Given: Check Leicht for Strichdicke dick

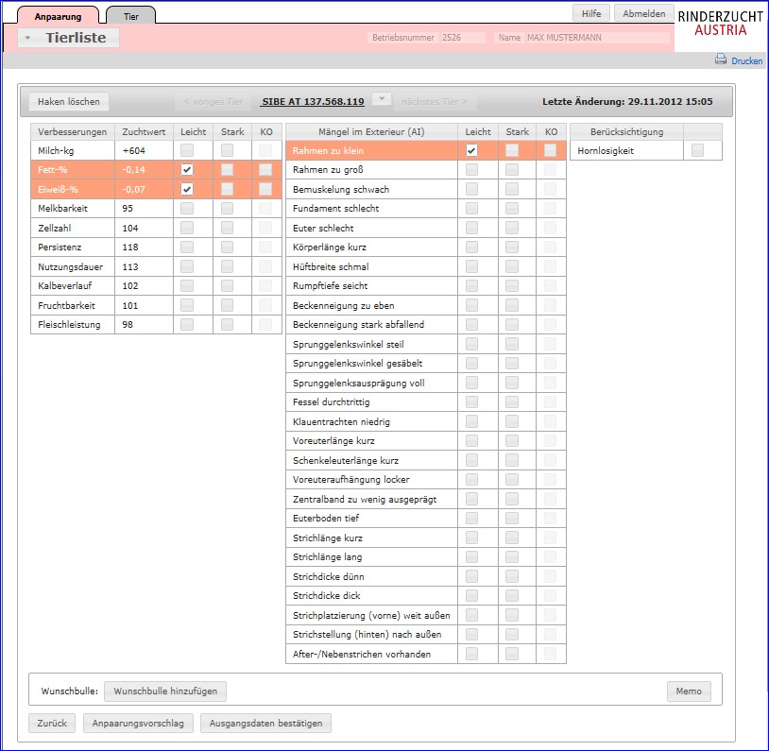Looking at the screenshot, I should pyautogui.click(x=471, y=595).
